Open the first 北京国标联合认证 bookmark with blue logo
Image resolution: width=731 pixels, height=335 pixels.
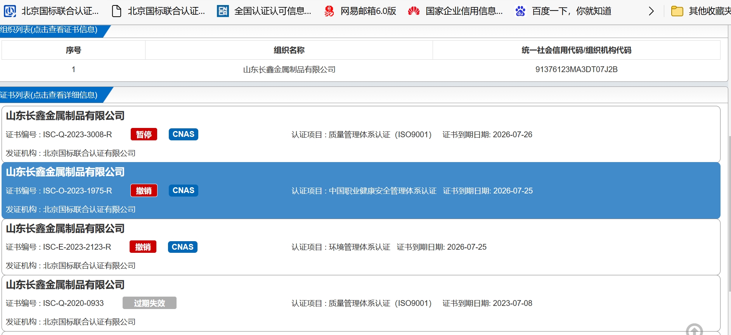pos(51,11)
